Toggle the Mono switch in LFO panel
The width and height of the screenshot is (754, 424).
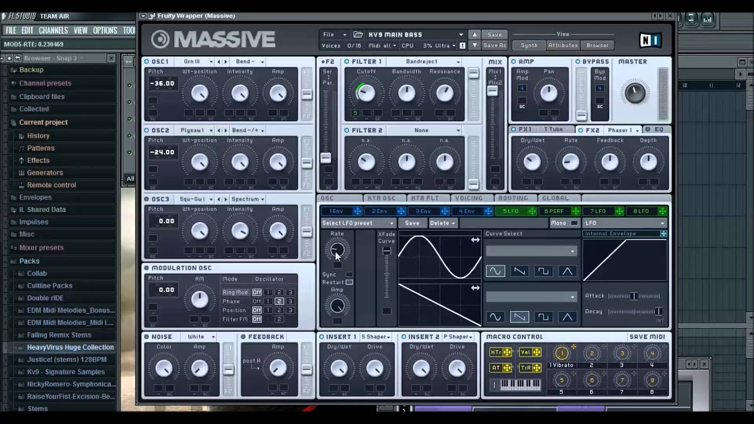tap(574, 223)
